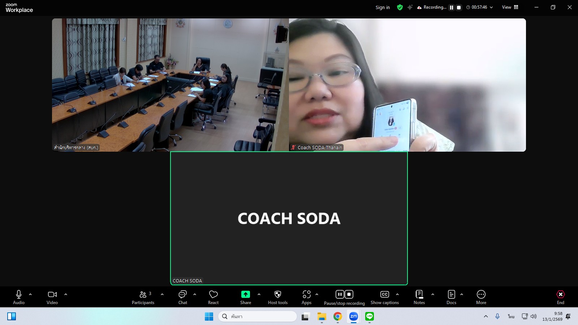The image size is (578, 325).
Task: Open the View layout menu
Action: [x=510, y=7]
